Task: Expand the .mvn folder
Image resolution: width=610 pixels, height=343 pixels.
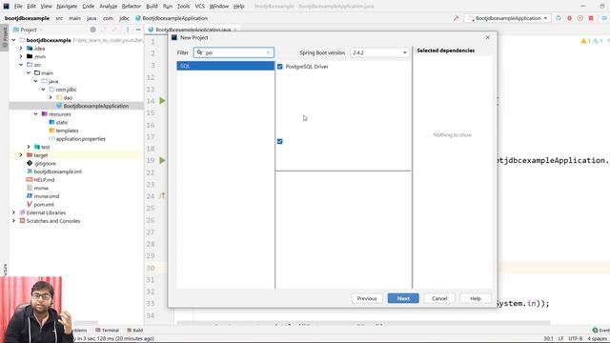Action: coord(21,56)
